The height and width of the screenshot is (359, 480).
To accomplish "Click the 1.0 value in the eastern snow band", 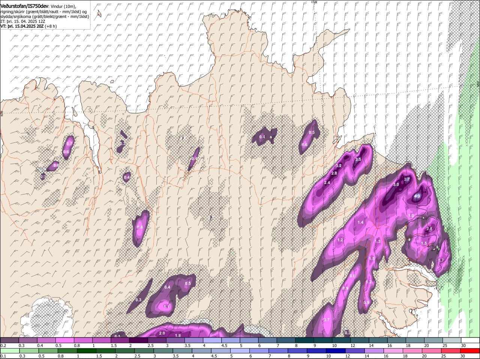I will tap(411, 216).
